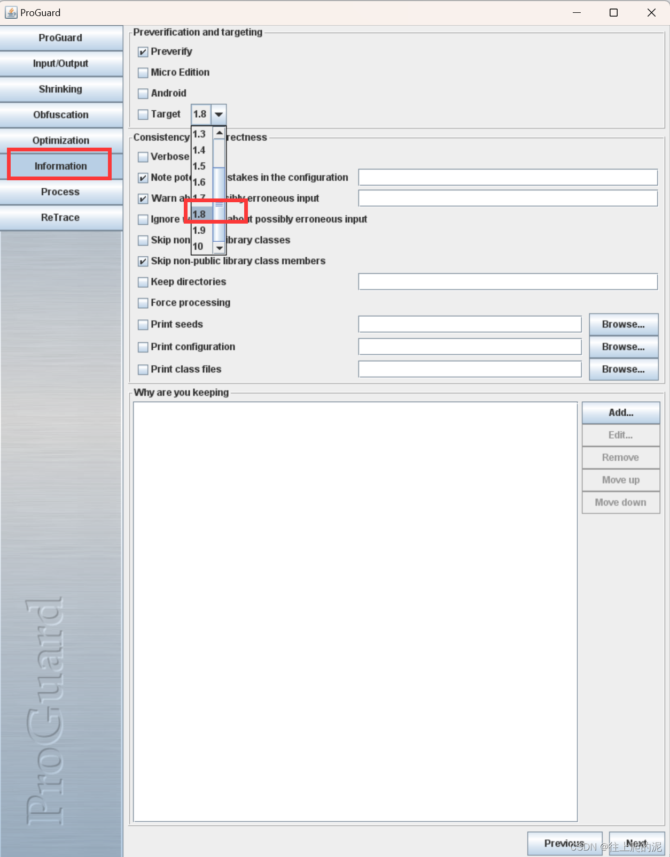Browse for the Print seeds file

624,325
